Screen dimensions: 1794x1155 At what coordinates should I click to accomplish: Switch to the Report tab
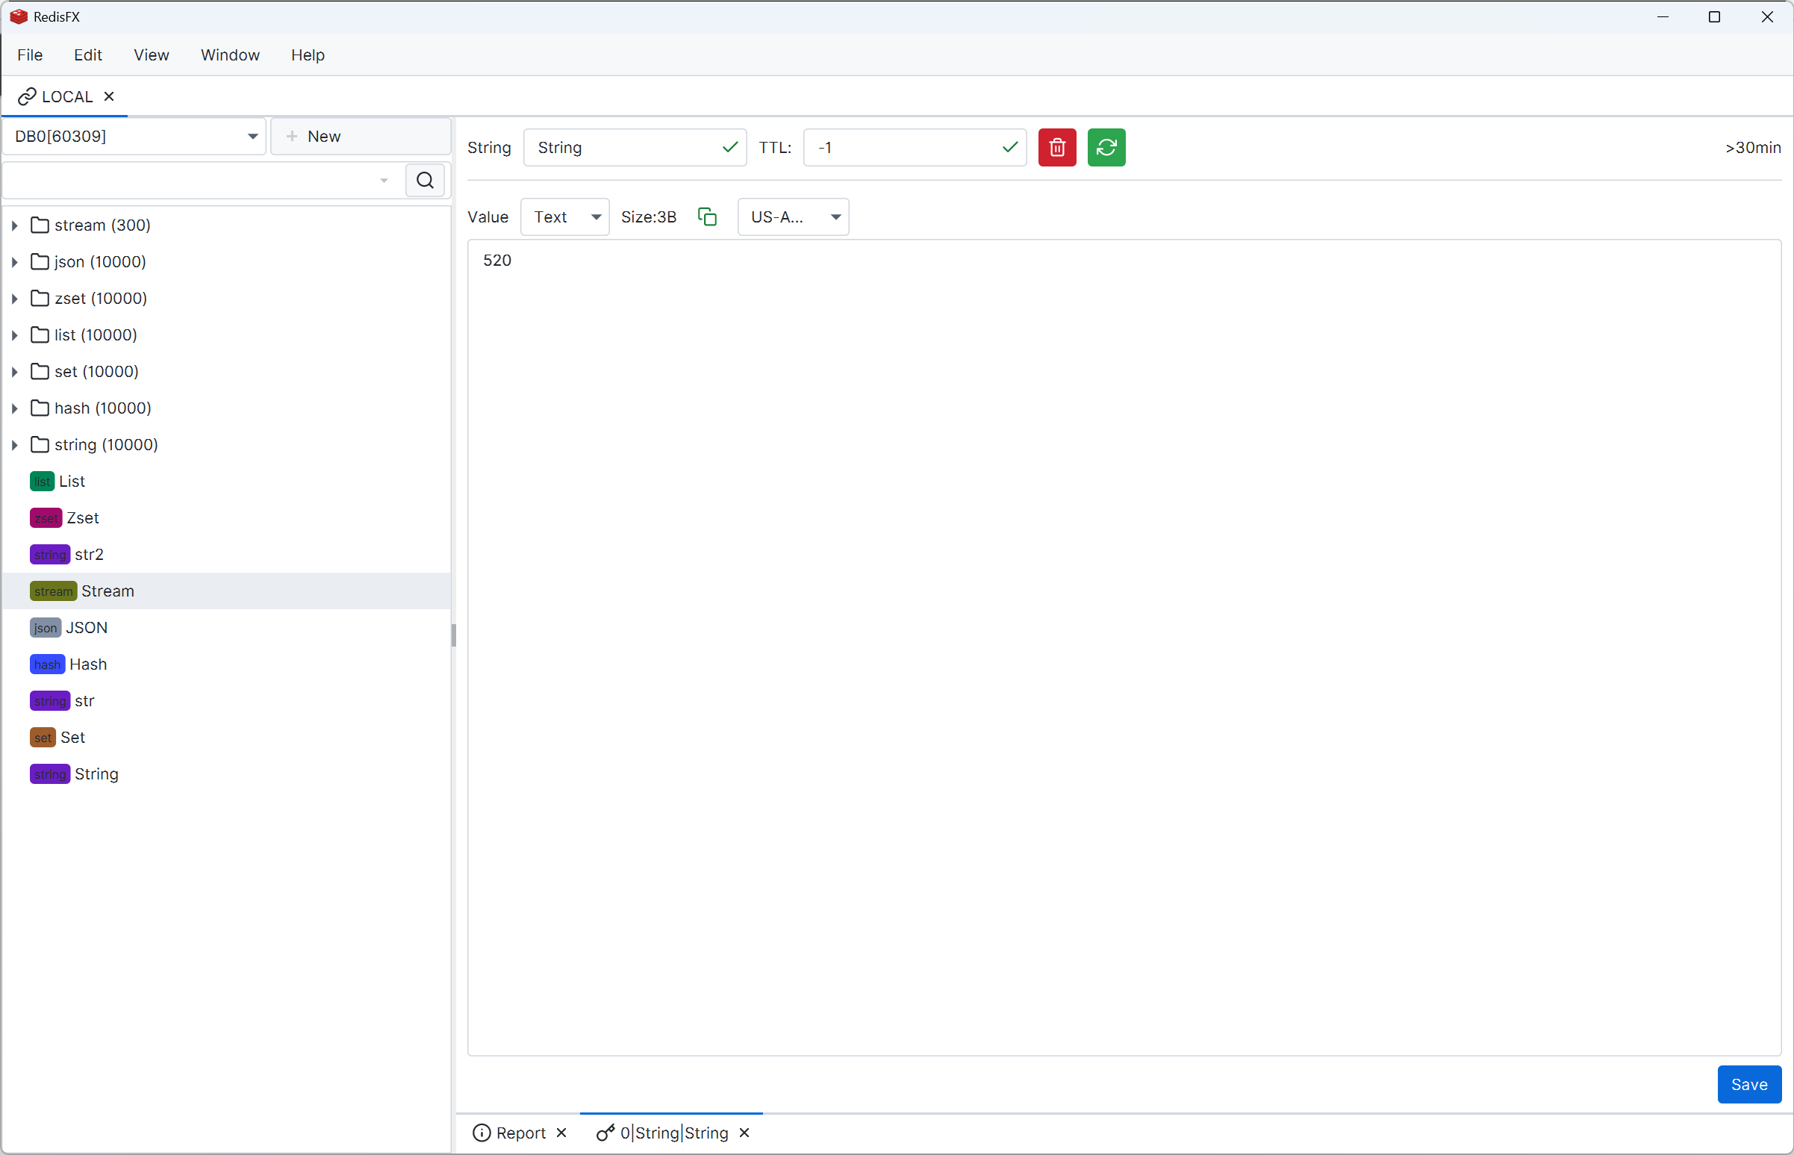(x=520, y=1133)
